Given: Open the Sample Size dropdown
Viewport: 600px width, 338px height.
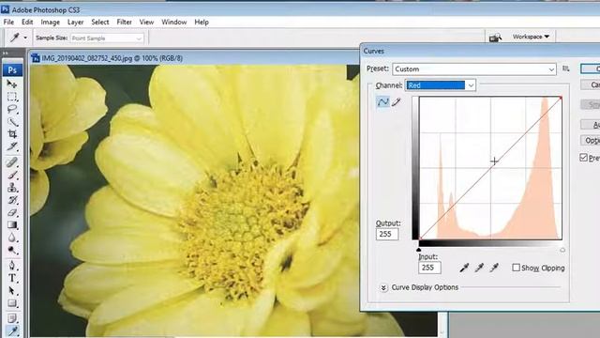Looking at the screenshot, I should pyautogui.click(x=107, y=38).
